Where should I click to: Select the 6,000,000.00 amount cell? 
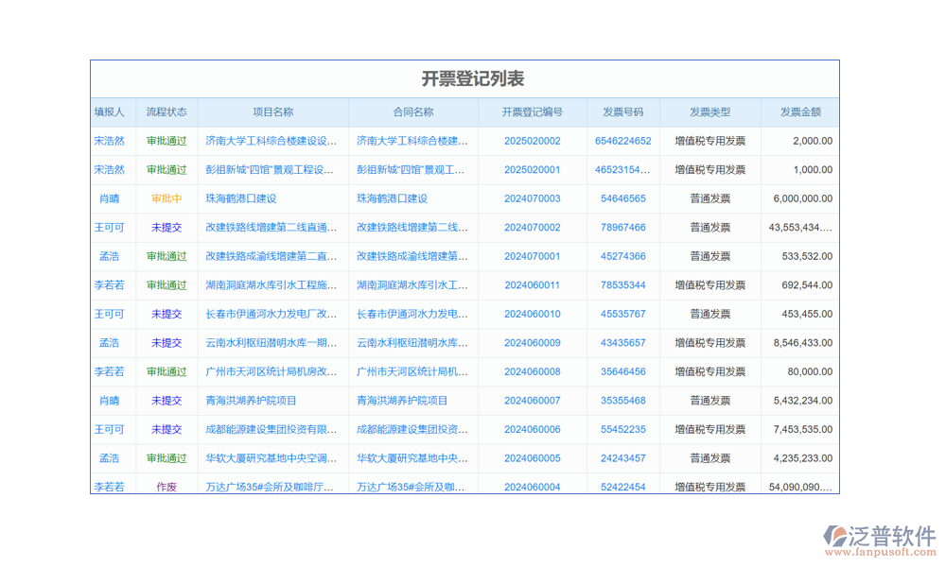tap(802, 198)
